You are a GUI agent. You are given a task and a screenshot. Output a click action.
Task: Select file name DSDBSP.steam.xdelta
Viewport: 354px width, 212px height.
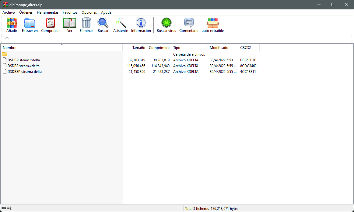point(25,72)
